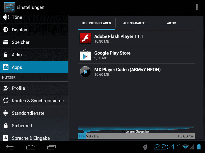Tap the Android debug notification icon
The image size is (205, 153).
[146, 147]
